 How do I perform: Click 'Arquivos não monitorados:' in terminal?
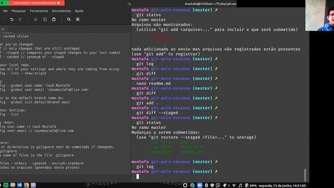pos(162,25)
